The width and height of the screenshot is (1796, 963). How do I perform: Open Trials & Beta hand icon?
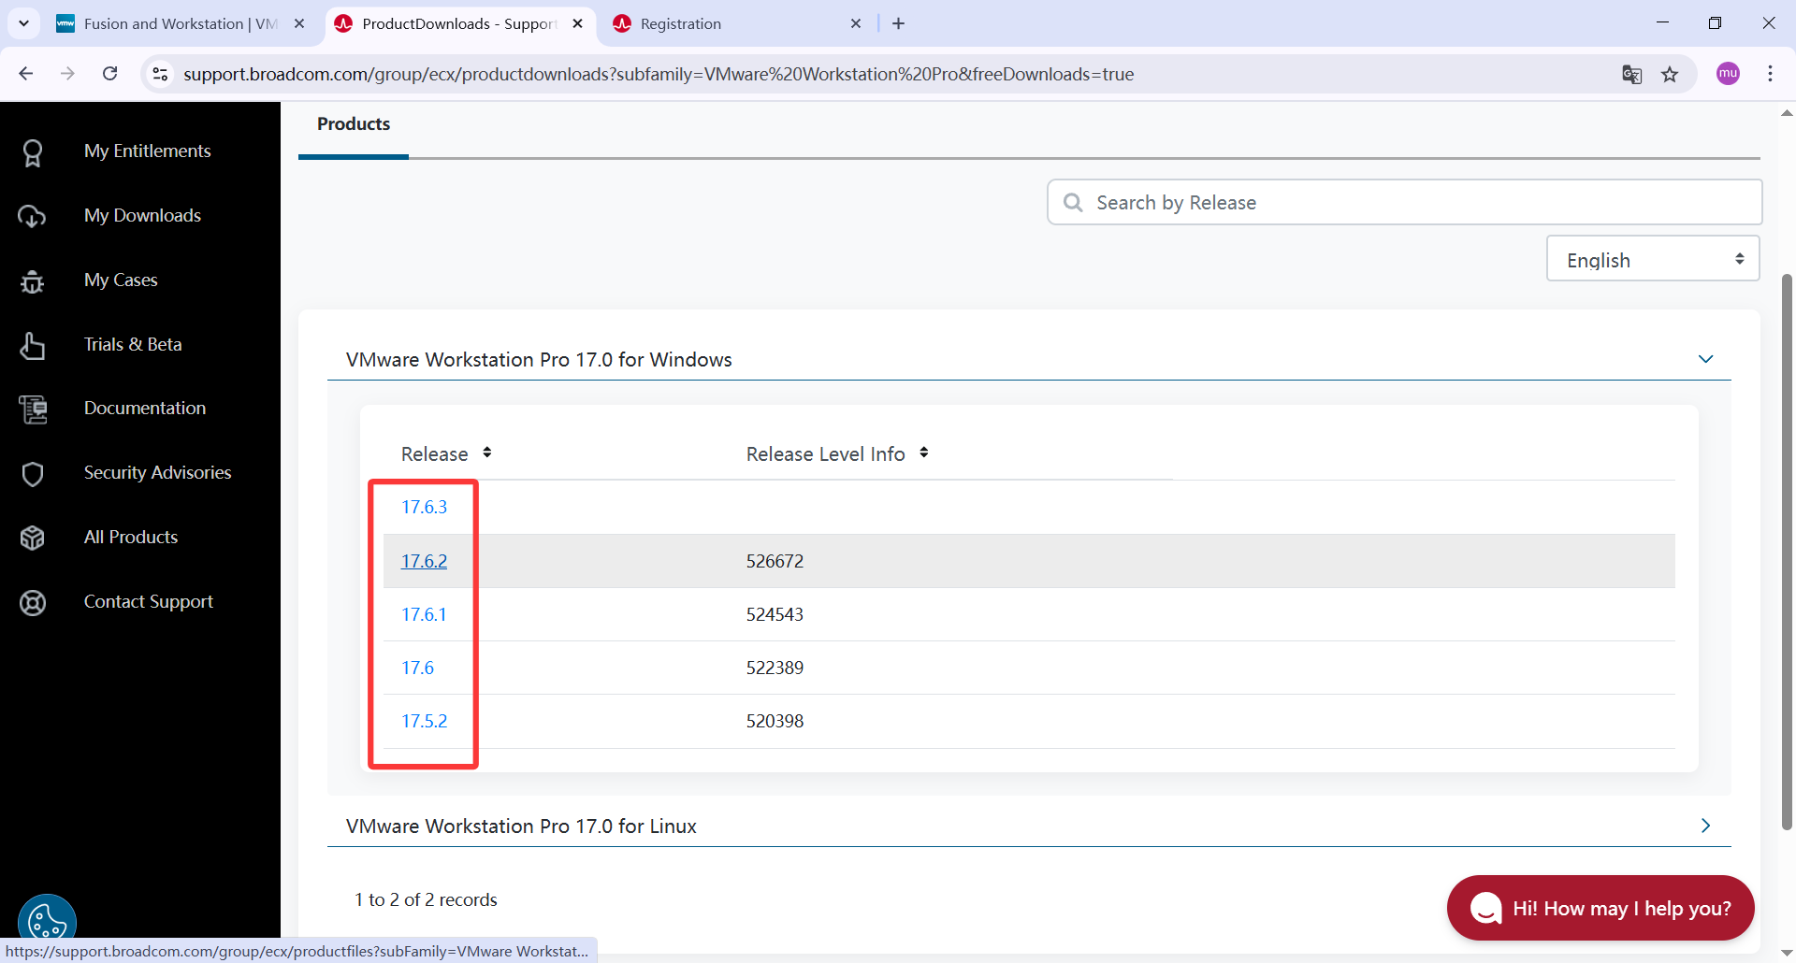(x=32, y=345)
